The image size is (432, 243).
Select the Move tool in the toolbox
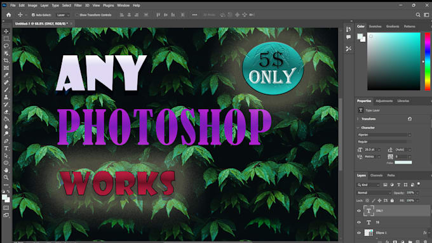pyautogui.click(x=6, y=31)
